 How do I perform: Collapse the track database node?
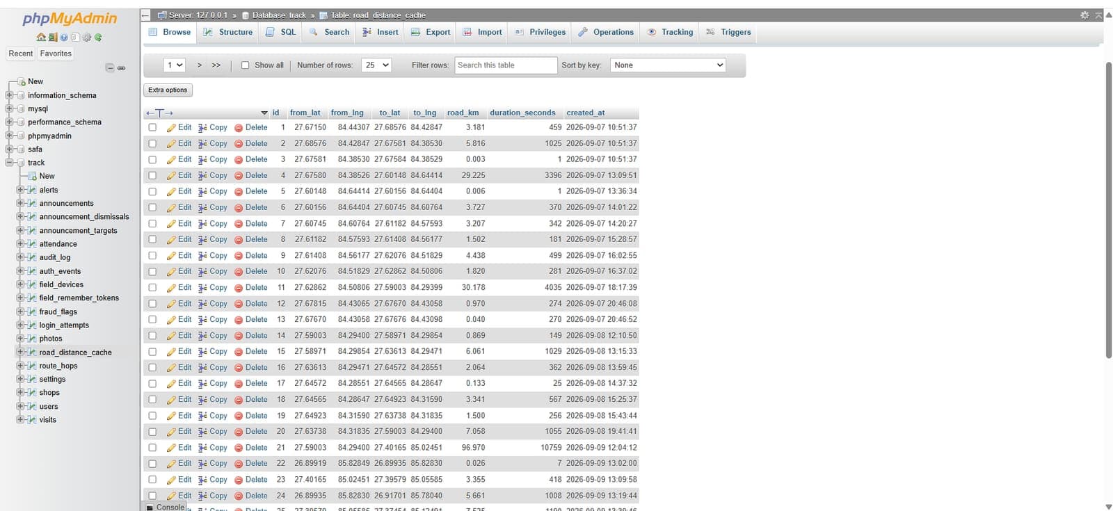coord(9,163)
